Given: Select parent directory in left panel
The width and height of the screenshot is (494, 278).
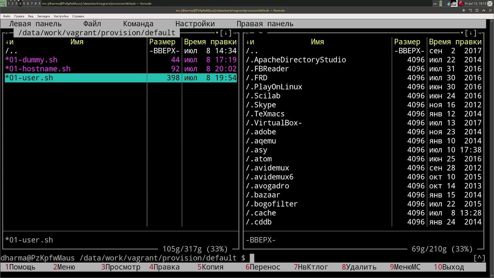Looking at the screenshot, I should point(121,51).
